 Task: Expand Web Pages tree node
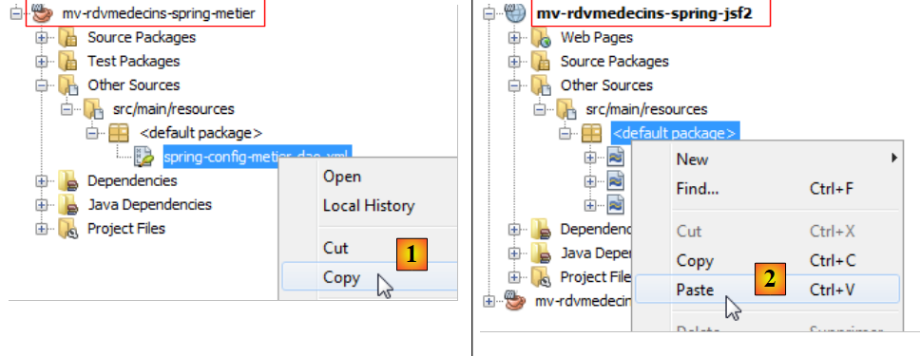click(x=514, y=38)
